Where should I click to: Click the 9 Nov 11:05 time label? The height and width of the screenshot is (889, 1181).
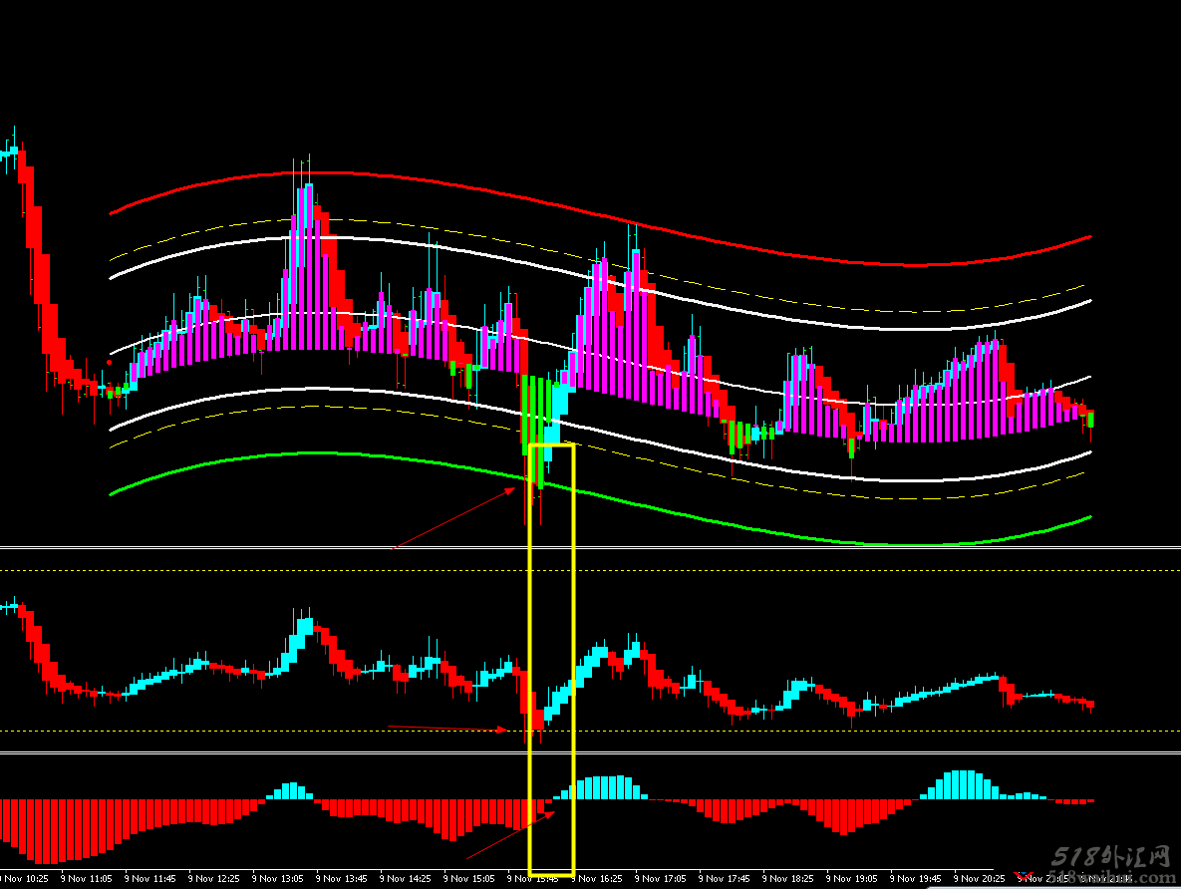coord(87,880)
